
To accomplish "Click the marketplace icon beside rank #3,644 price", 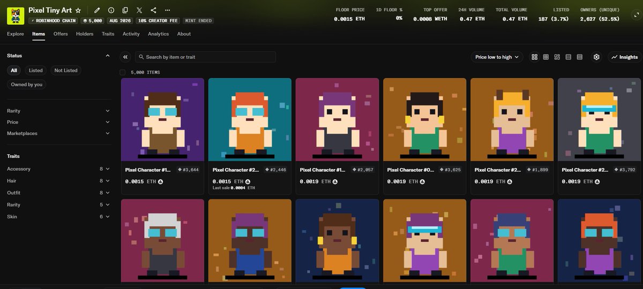I will [x=161, y=182].
